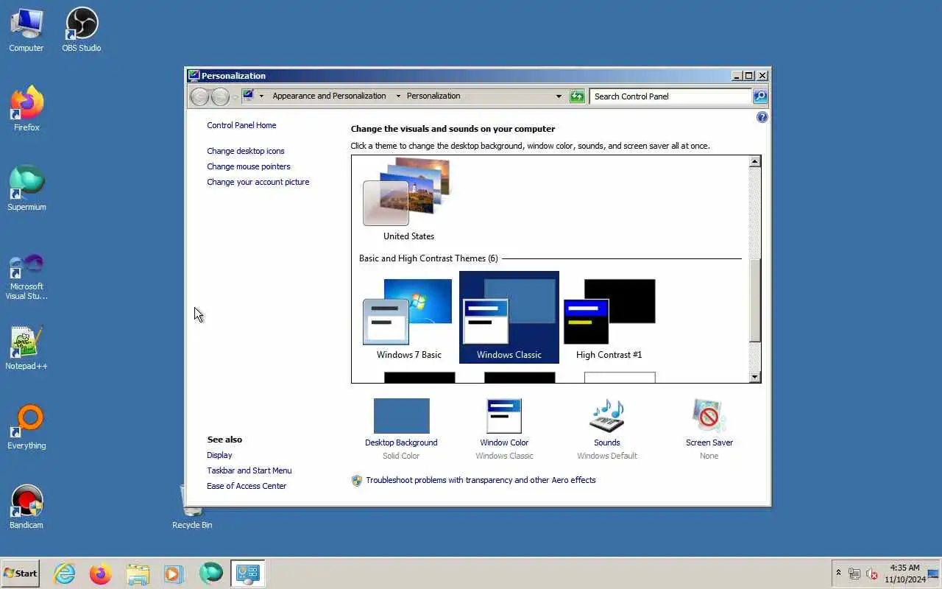Click the Forward navigation button

tap(220, 96)
